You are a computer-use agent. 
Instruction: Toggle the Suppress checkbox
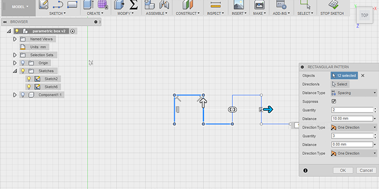pos(334,101)
